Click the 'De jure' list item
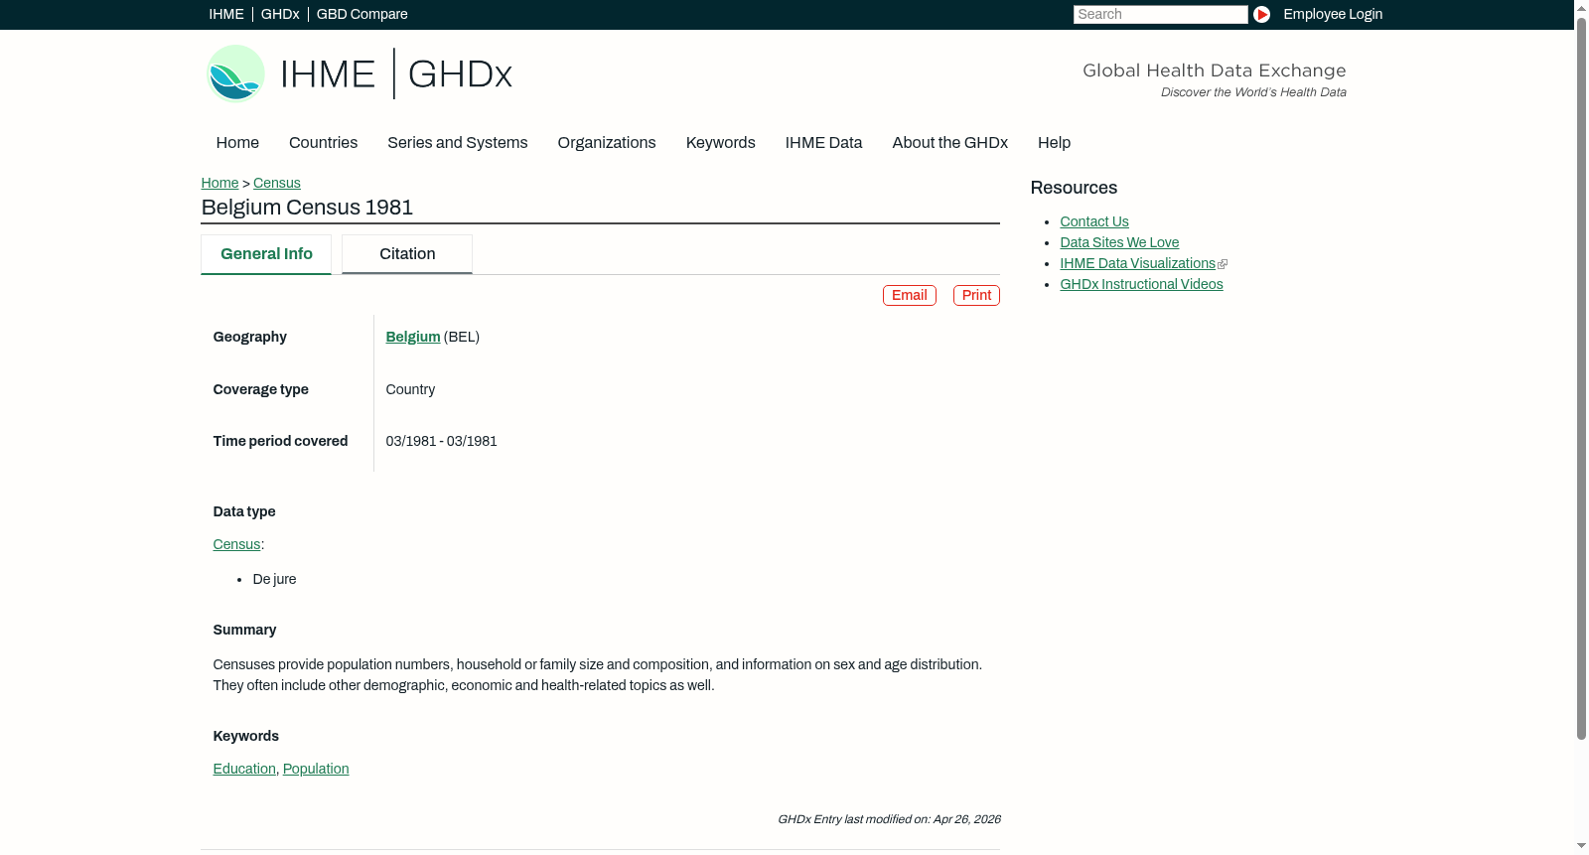The image size is (1589, 855). tap(275, 579)
